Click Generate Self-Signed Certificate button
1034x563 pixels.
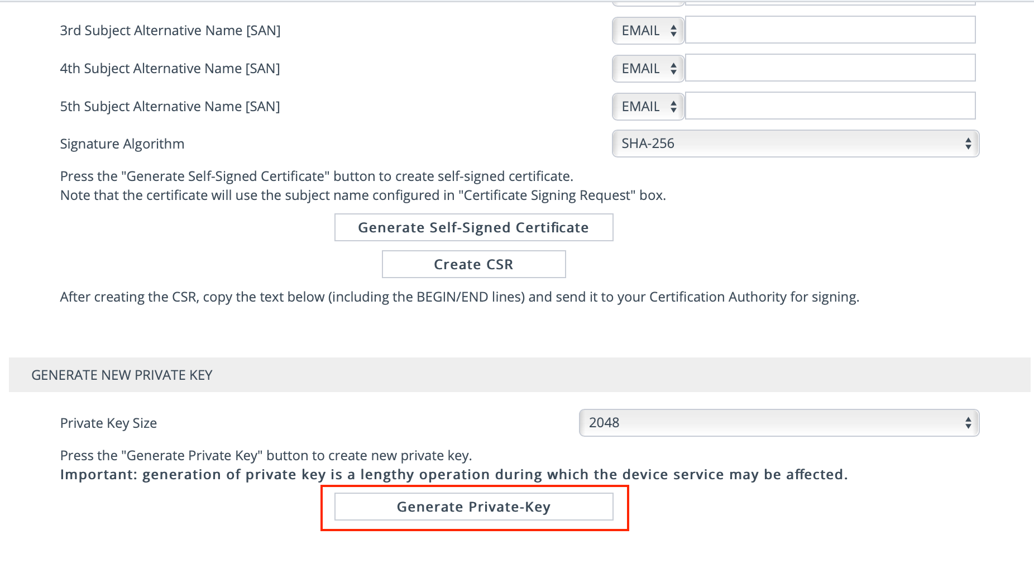coord(474,227)
